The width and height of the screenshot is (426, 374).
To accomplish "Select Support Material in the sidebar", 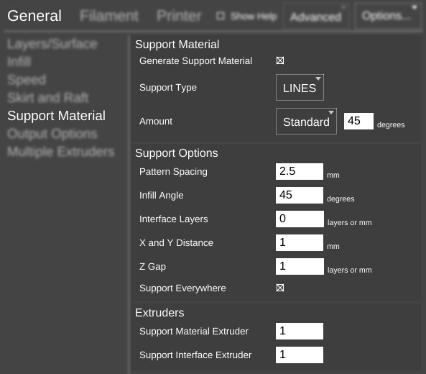I will point(56,116).
